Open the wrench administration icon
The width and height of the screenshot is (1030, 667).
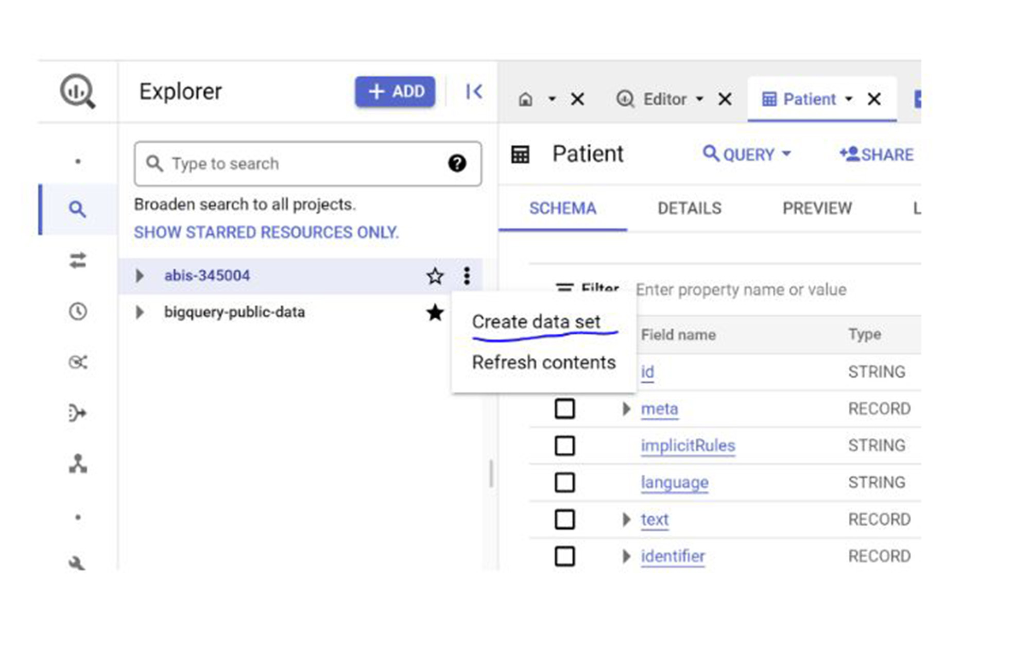pyautogui.click(x=77, y=562)
